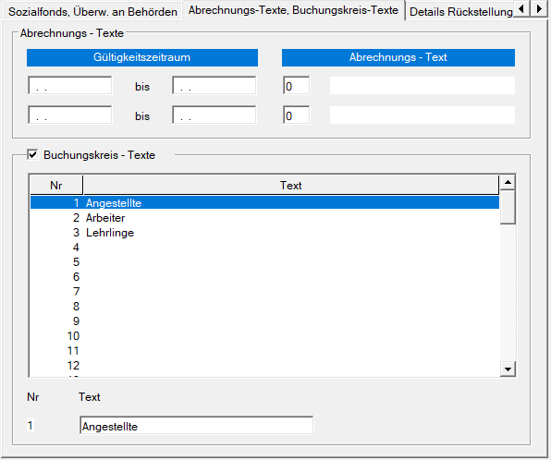Click the Nr column header
Screen dimensions: 551x460
point(56,185)
